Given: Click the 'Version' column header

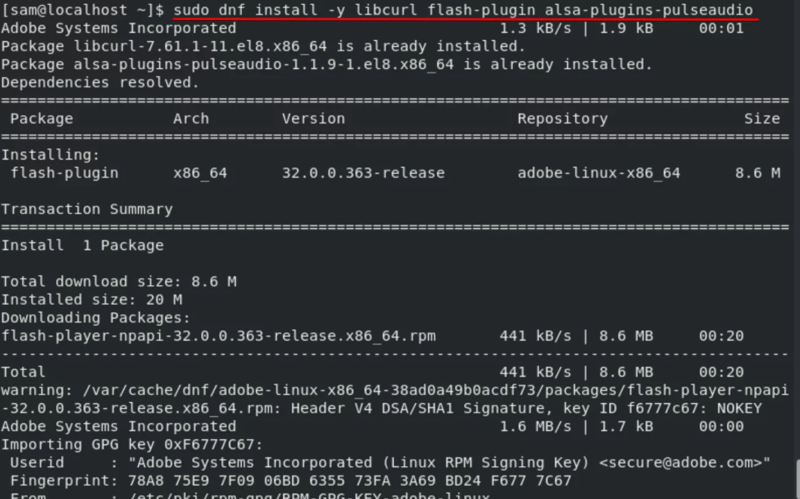Looking at the screenshot, I should 313,119.
